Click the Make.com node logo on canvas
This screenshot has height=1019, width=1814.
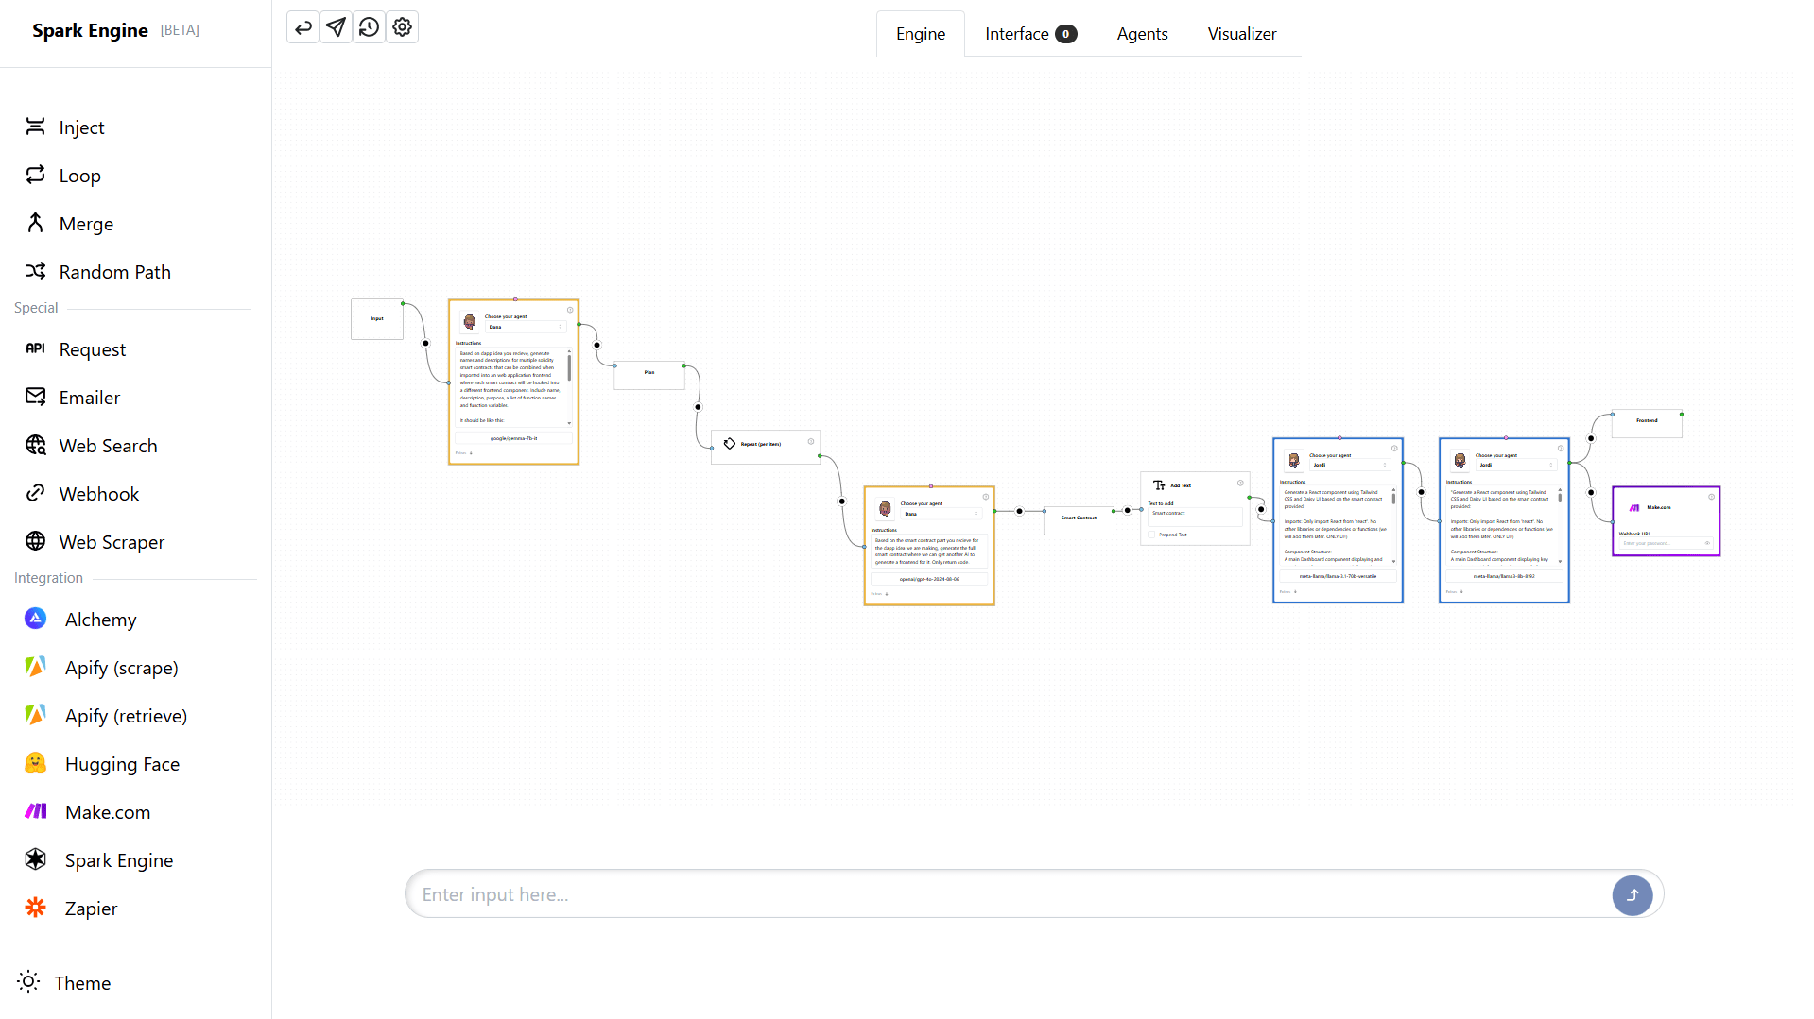[x=1634, y=508]
